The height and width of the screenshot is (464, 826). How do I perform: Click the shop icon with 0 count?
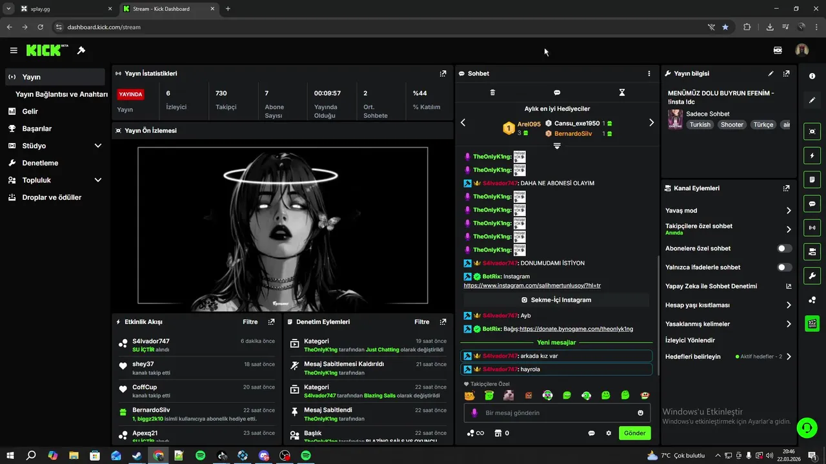point(501,433)
